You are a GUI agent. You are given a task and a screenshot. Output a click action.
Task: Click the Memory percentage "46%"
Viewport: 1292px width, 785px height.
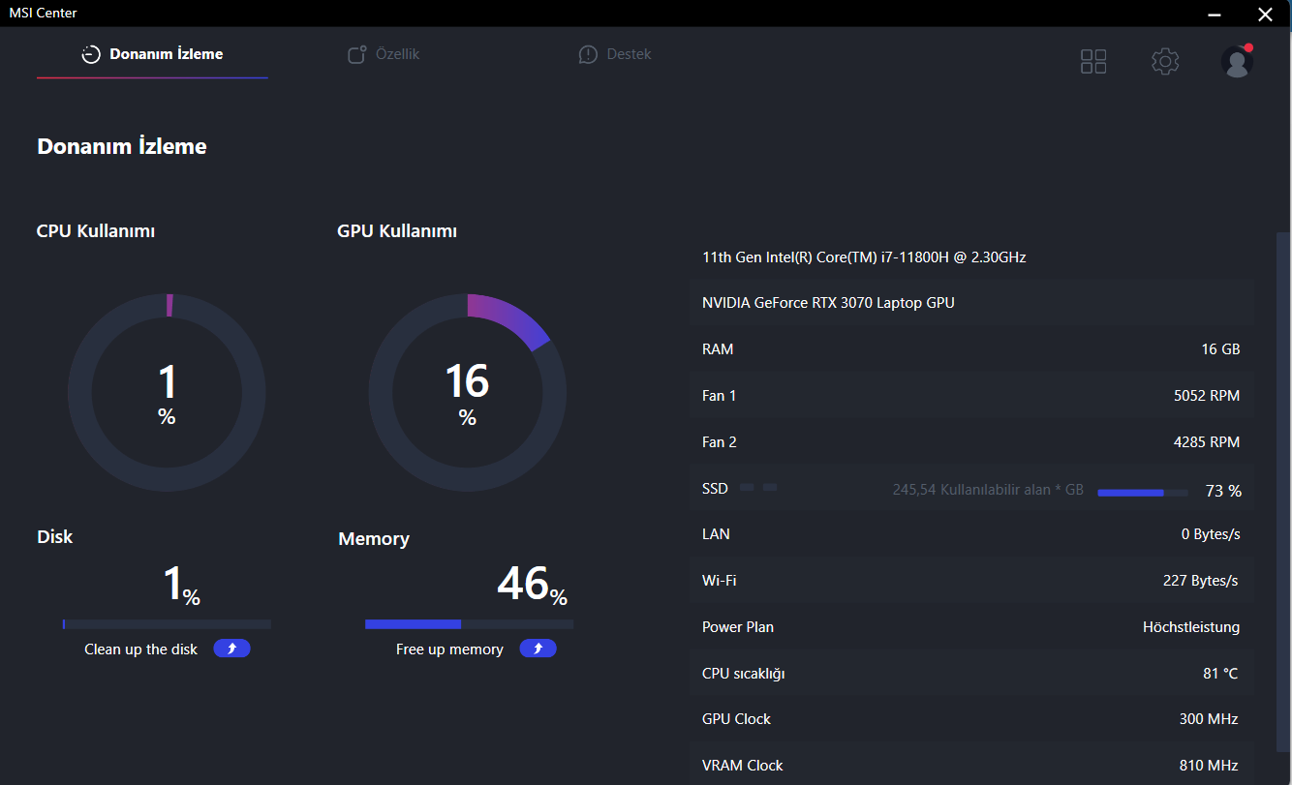click(x=532, y=585)
